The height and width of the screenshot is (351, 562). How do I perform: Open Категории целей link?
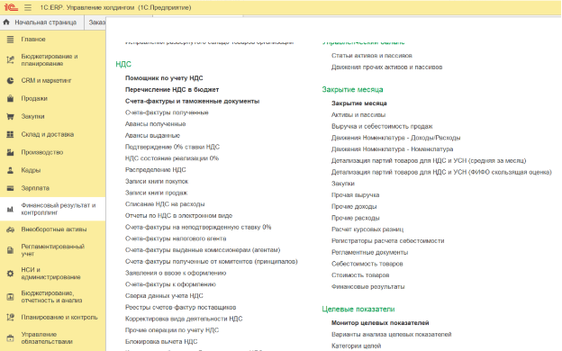(357, 346)
